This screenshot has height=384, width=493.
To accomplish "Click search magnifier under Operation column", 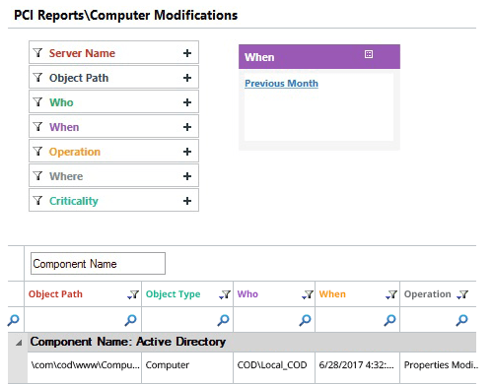I will [461, 320].
